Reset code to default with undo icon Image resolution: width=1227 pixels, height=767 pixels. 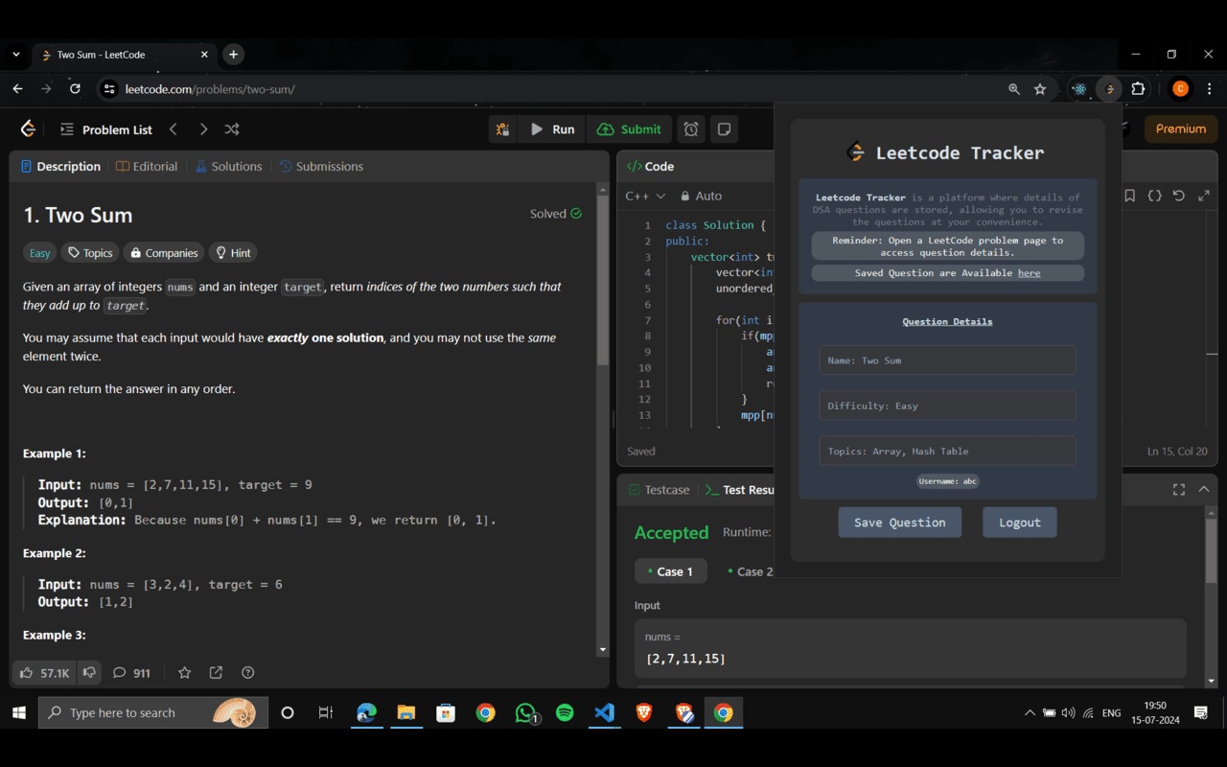[1179, 196]
